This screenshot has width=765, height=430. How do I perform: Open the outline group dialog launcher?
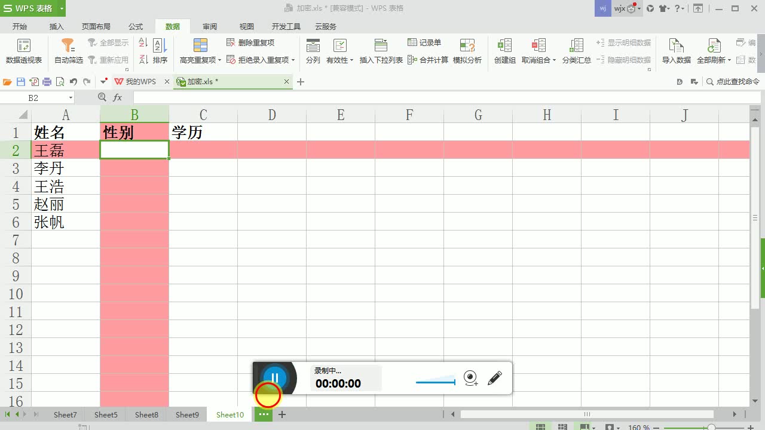point(650,70)
